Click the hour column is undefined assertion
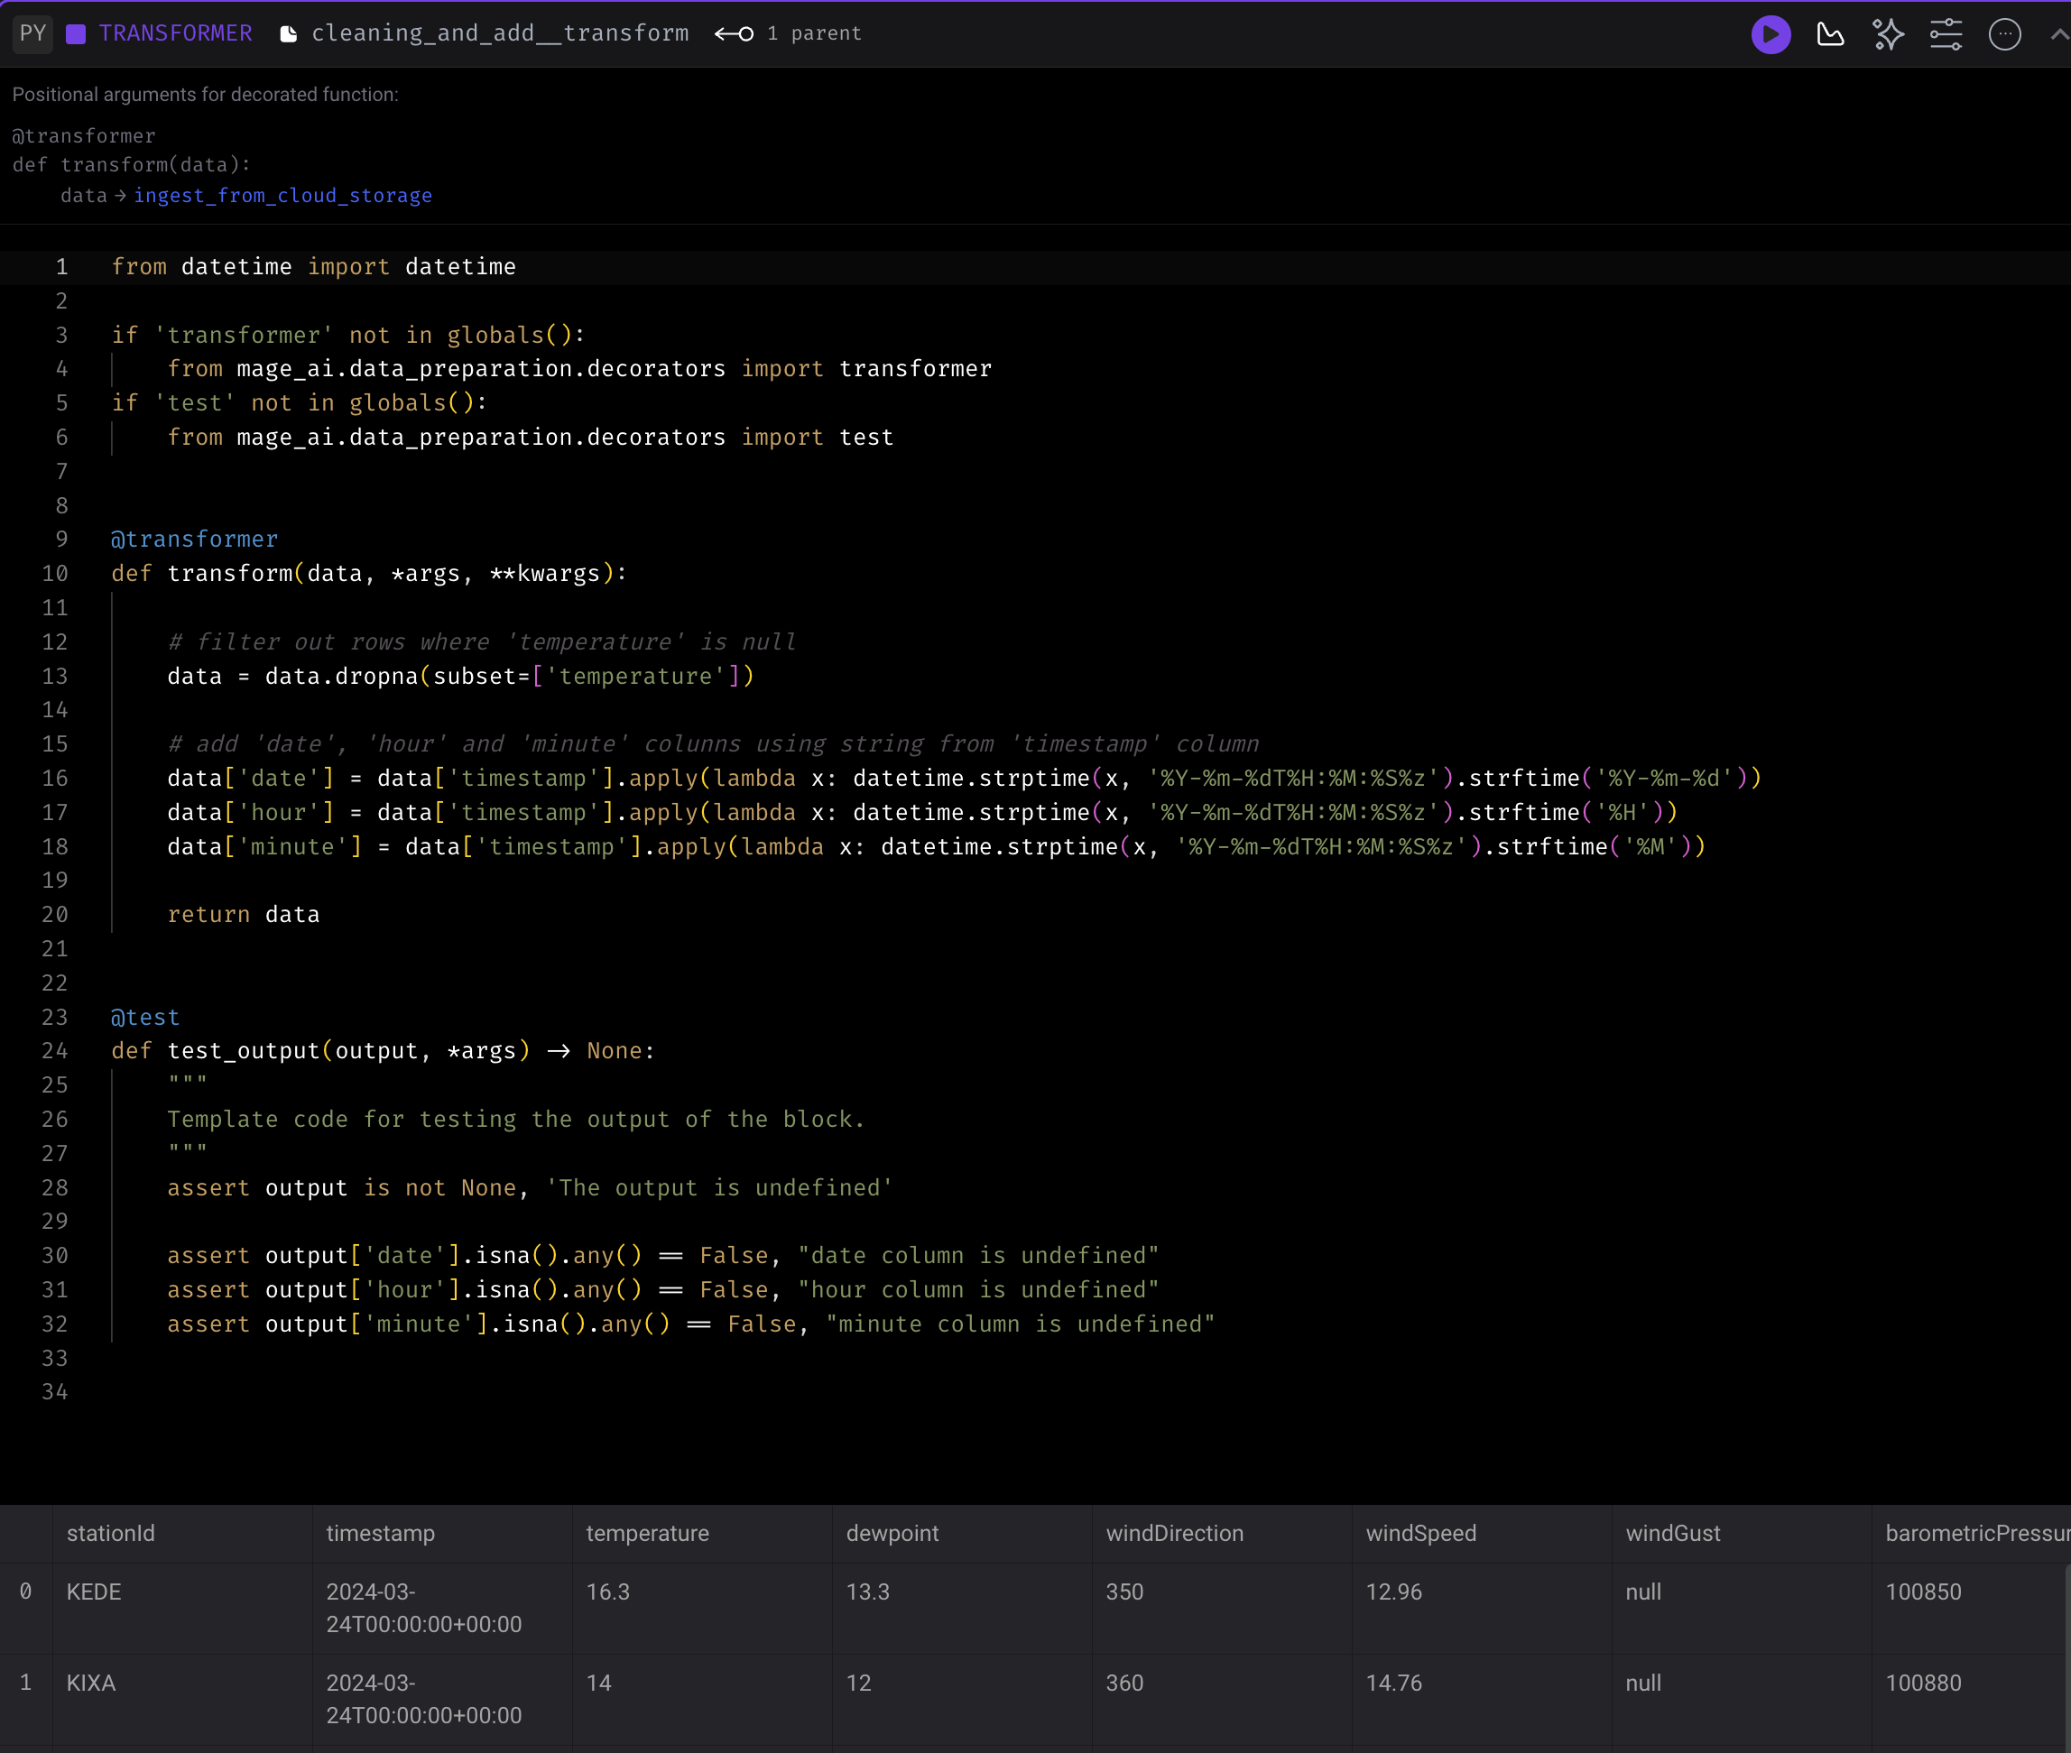This screenshot has width=2071, height=1753. pyautogui.click(x=663, y=1290)
